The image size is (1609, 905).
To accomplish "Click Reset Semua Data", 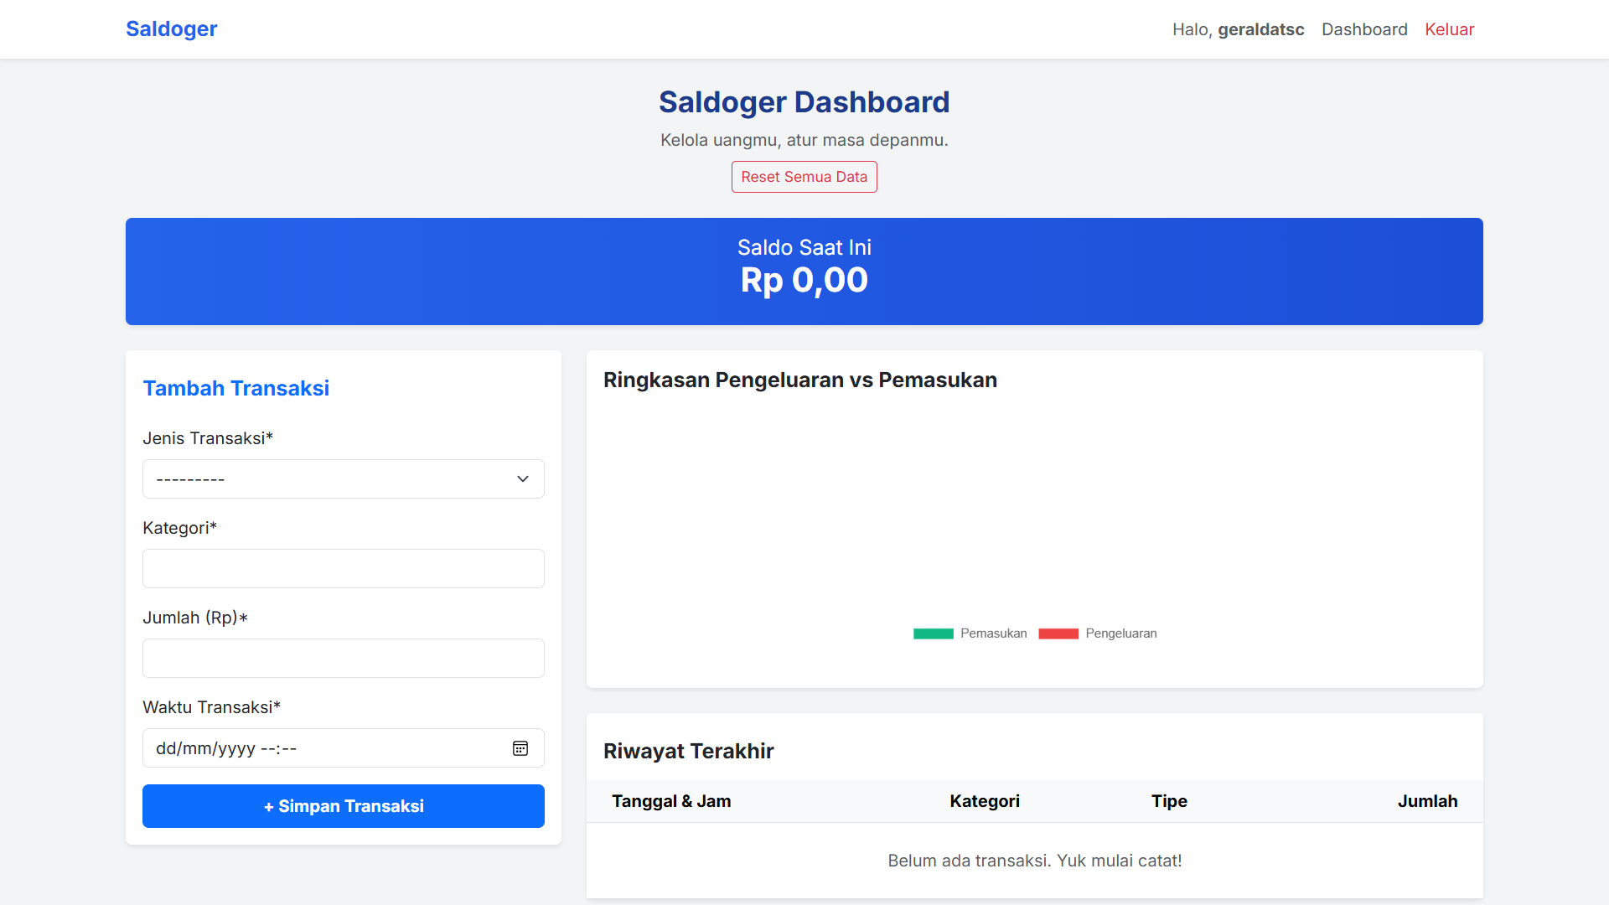I will [804, 176].
